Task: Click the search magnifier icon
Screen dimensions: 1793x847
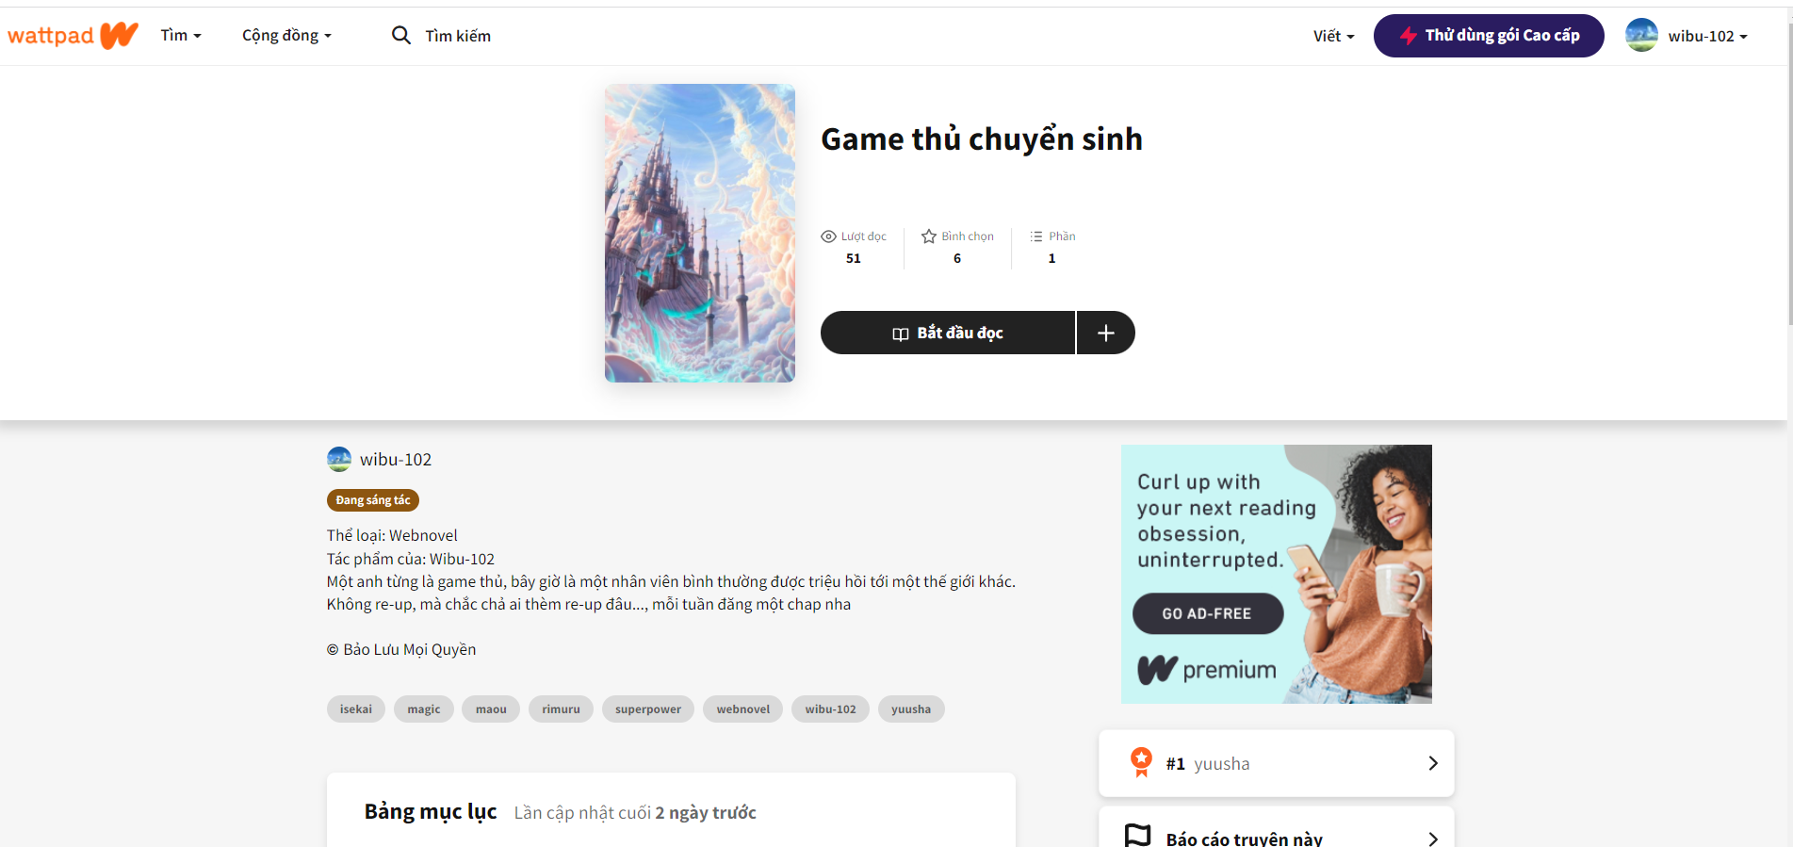Action: coord(400,35)
